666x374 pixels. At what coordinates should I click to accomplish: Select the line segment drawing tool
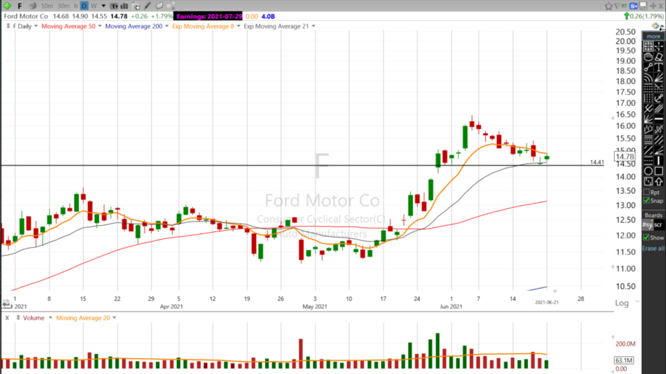click(x=648, y=67)
